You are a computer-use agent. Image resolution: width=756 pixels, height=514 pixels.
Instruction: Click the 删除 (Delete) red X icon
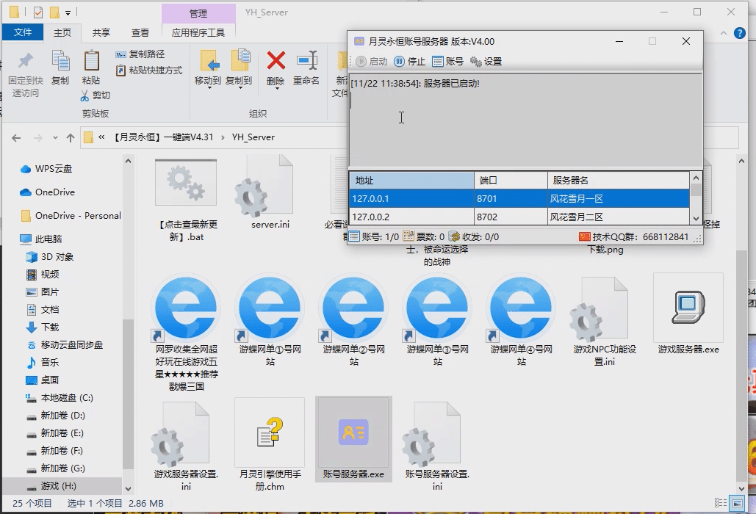coord(276,62)
